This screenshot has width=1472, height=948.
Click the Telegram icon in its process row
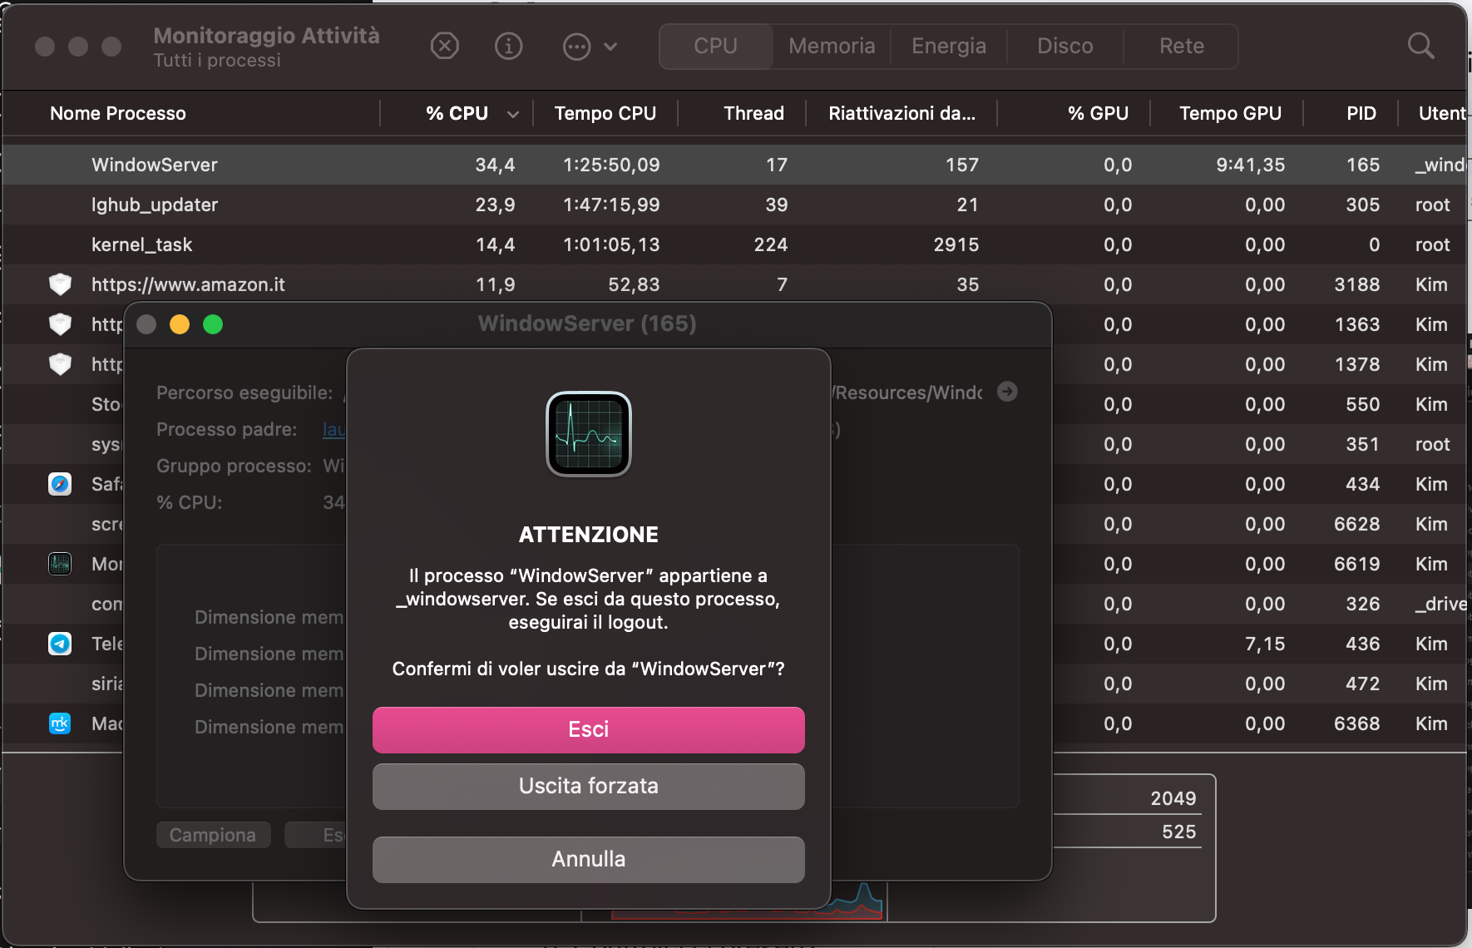[59, 644]
